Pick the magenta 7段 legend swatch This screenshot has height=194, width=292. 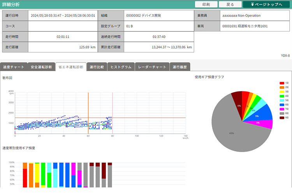tap(282, 108)
